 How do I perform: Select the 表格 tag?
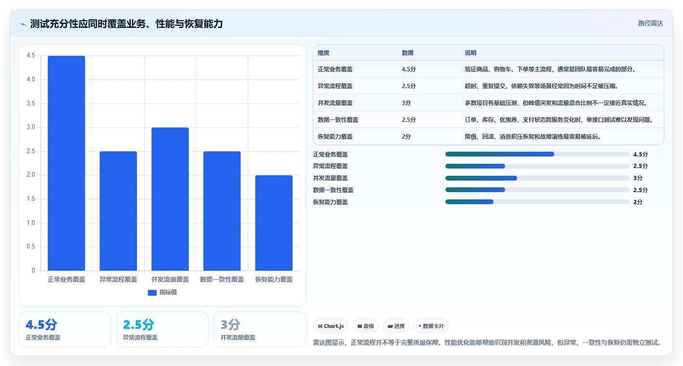coord(366,326)
